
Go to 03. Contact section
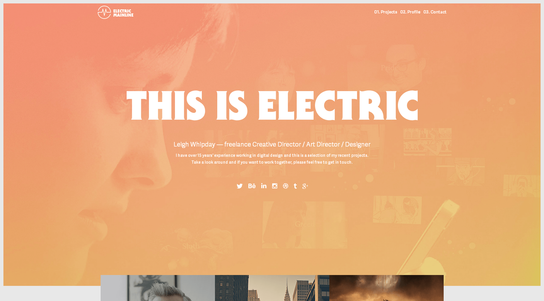coord(435,12)
